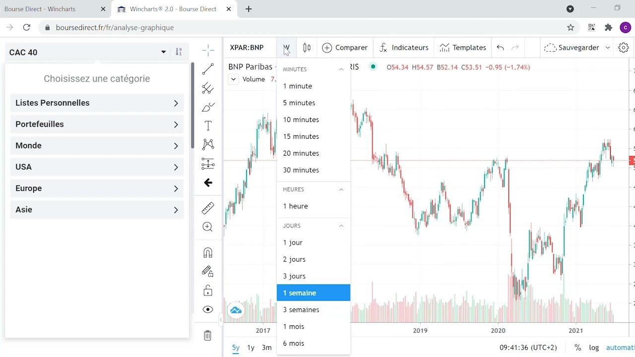This screenshot has width=635, height=357.
Task: Toggle percentage scale mode
Action: [577, 348]
